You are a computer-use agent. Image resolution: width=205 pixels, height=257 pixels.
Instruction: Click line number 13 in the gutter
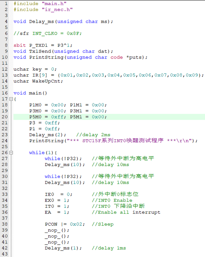(5, 75)
